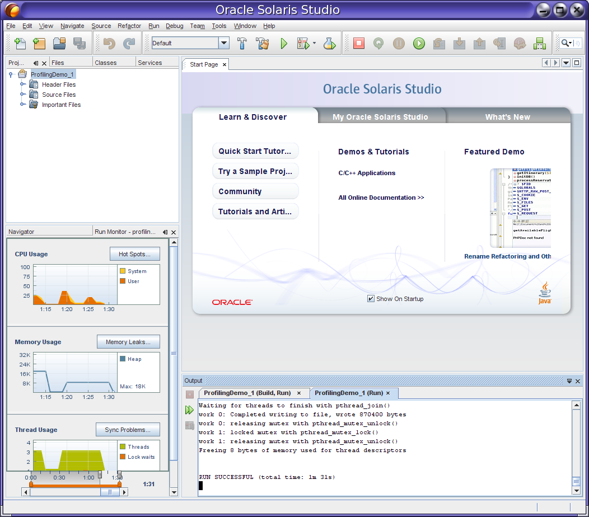
Task: Click the right timeline selection handle
Action: [119, 476]
